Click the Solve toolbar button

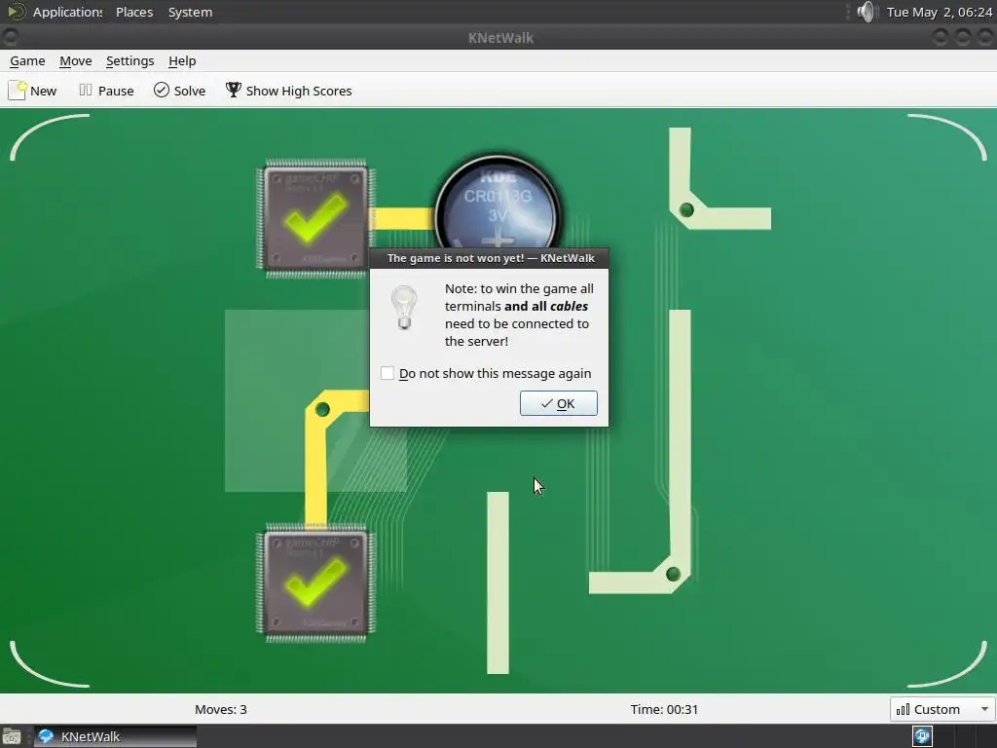pos(179,91)
